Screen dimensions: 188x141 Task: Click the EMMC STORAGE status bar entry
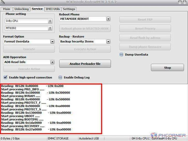(x=58, y=138)
